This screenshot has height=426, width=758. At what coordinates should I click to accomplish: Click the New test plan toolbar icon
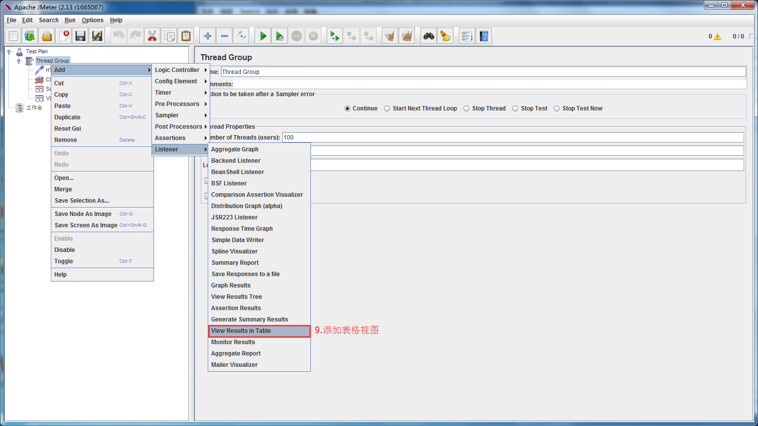(13, 36)
